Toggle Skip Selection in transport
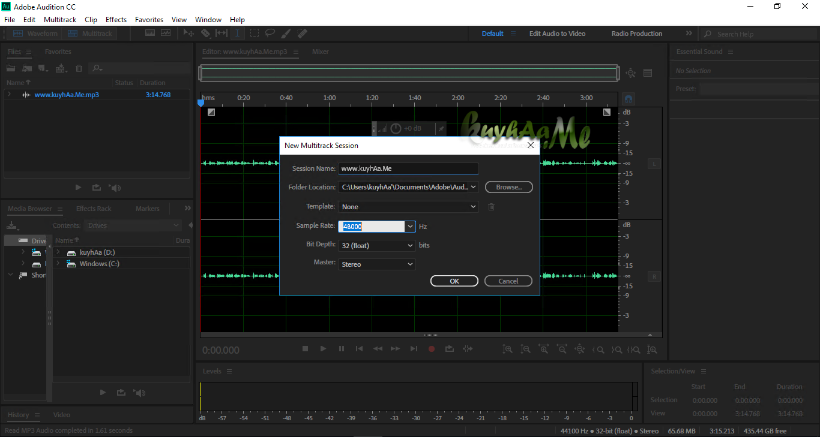820x437 pixels. pos(468,349)
